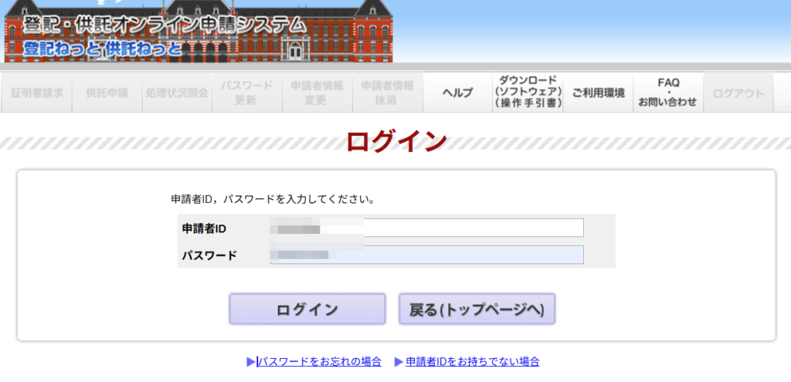Click into the パスワード input field
This screenshot has height=382, width=791.
(426, 255)
